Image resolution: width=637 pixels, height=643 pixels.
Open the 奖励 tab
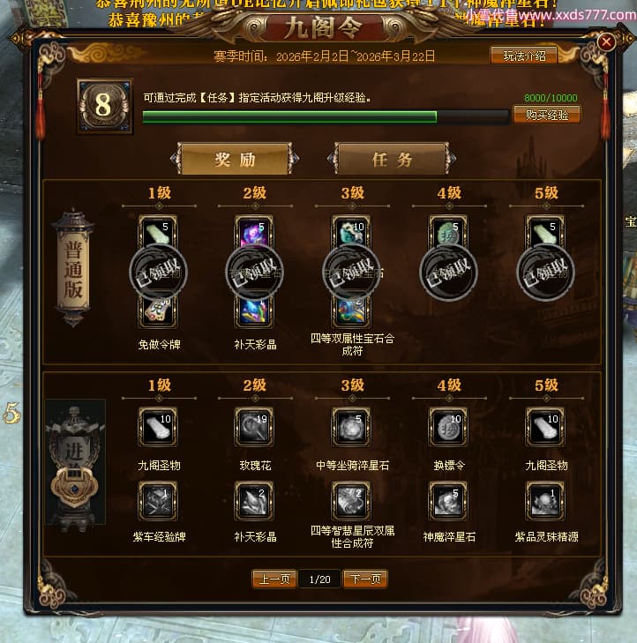(x=235, y=159)
